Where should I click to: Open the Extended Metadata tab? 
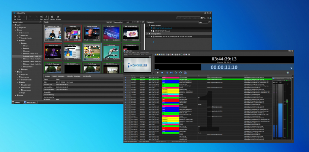point(73,76)
